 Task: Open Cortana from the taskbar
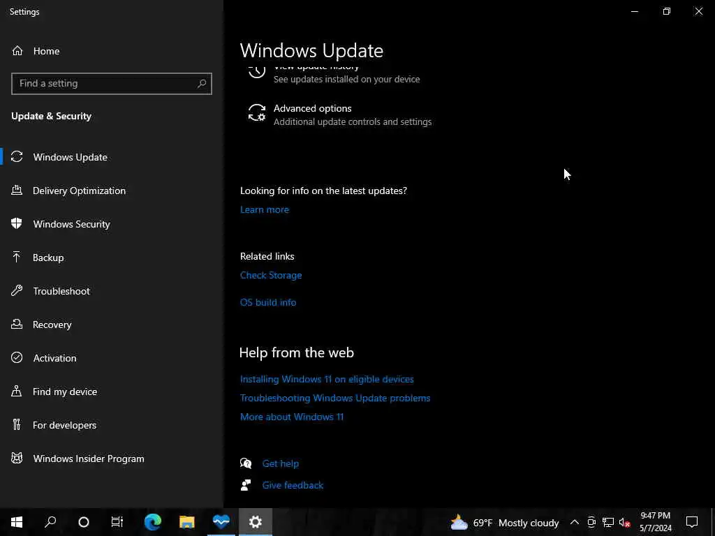(84, 522)
